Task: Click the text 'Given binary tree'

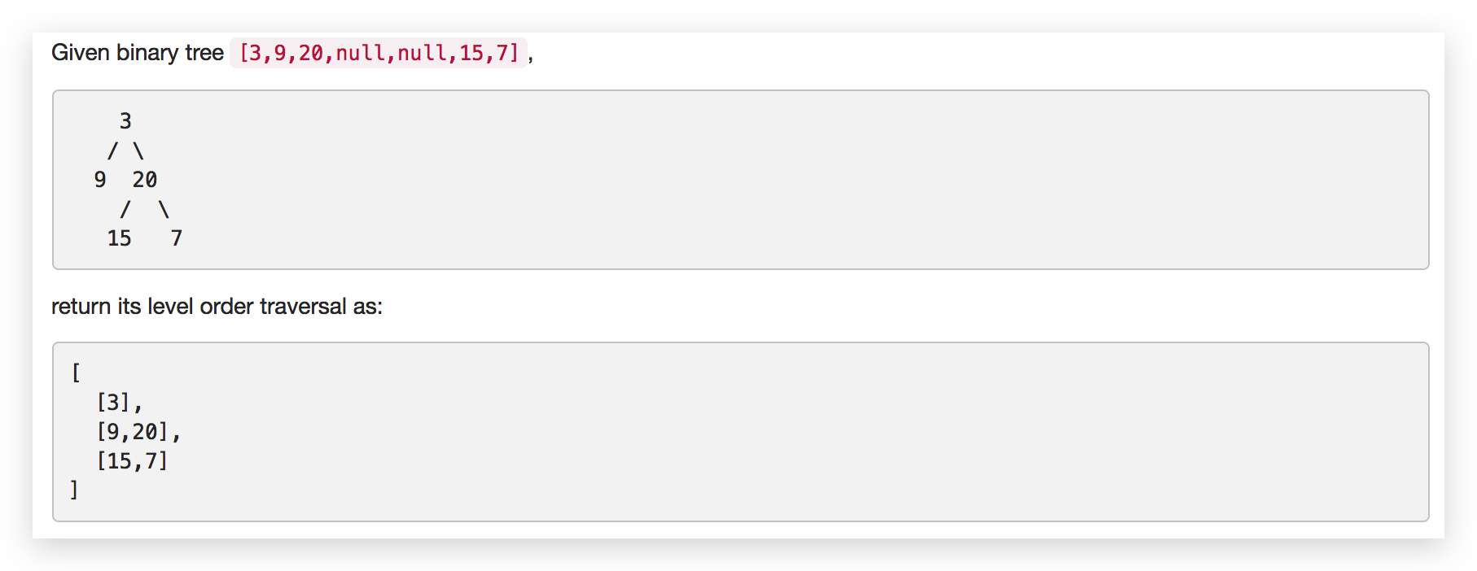Action: click(138, 53)
